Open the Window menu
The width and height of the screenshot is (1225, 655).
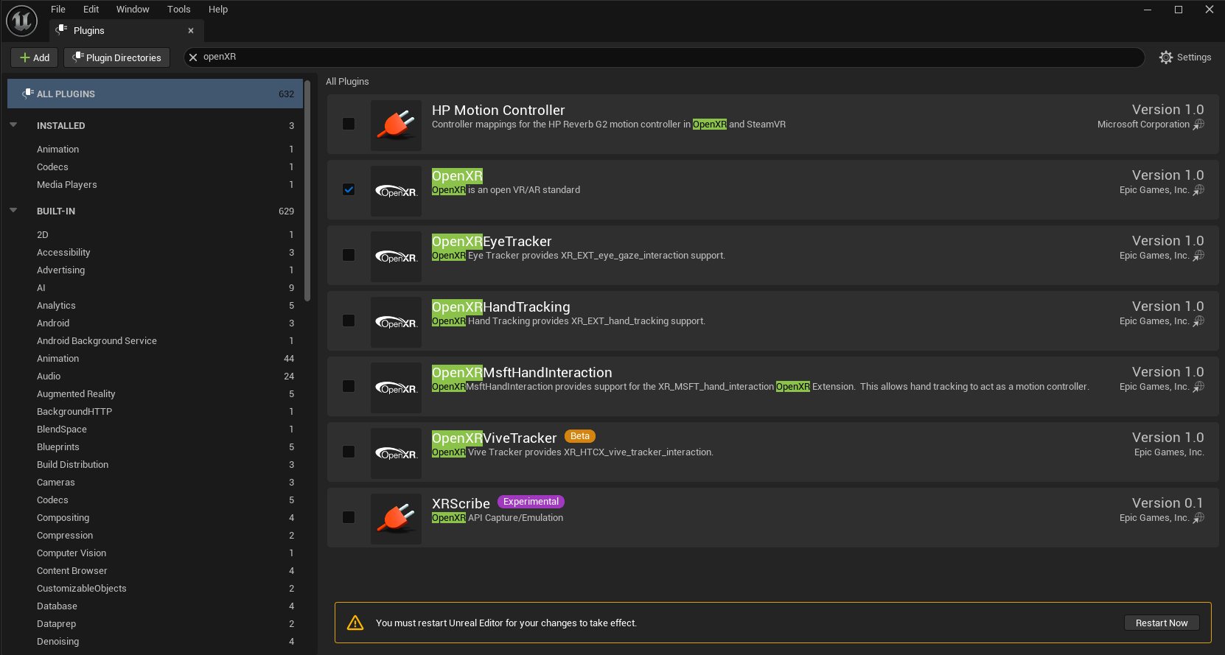(x=133, y=10)
